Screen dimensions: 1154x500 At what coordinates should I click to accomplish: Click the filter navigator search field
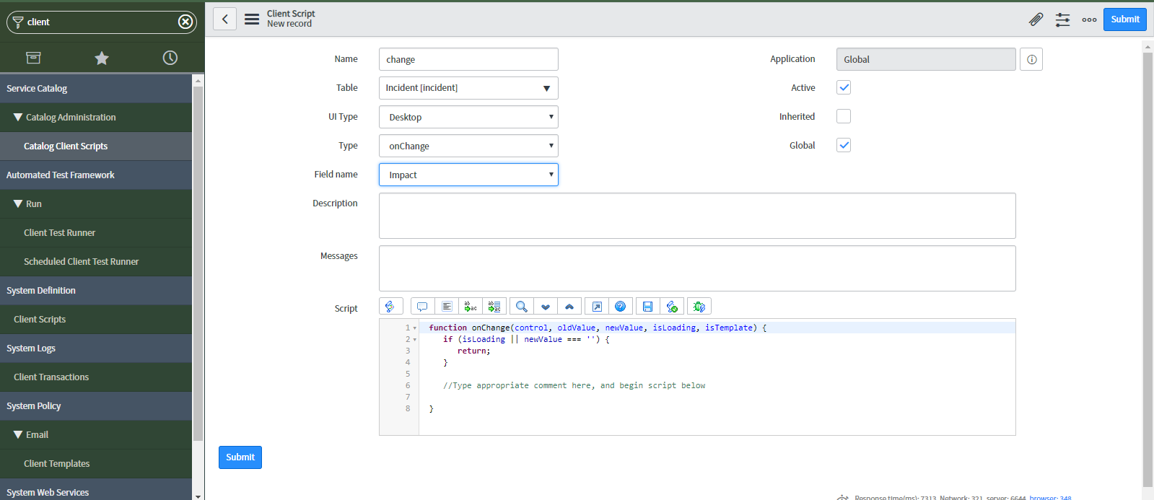point(101,22)
